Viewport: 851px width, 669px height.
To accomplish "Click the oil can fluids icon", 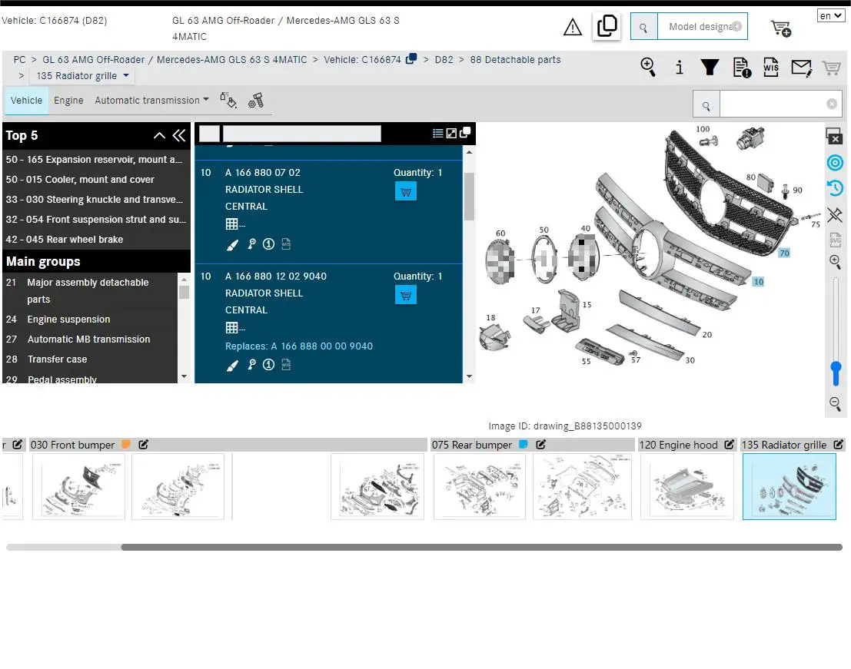I will click(228, 100).
